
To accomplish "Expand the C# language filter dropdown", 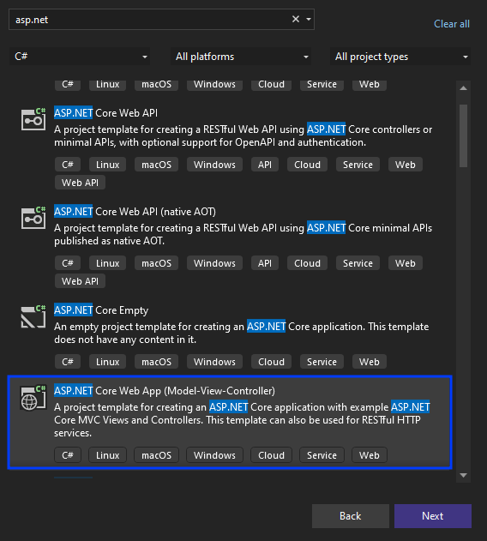I will [x=80, y=57].
